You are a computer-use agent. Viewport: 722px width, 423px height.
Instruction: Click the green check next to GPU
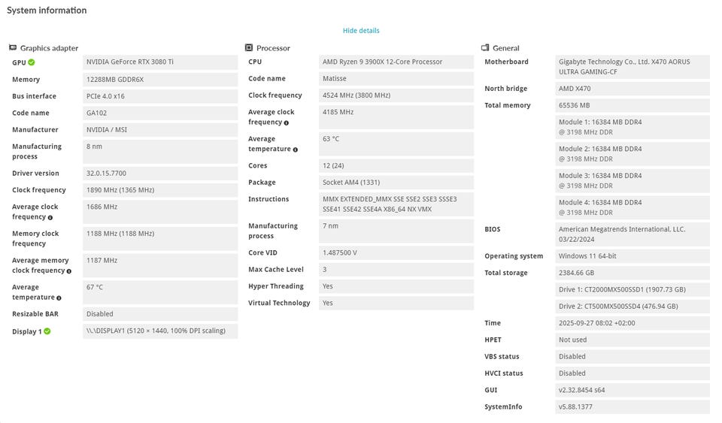click(x=32, y=62)
